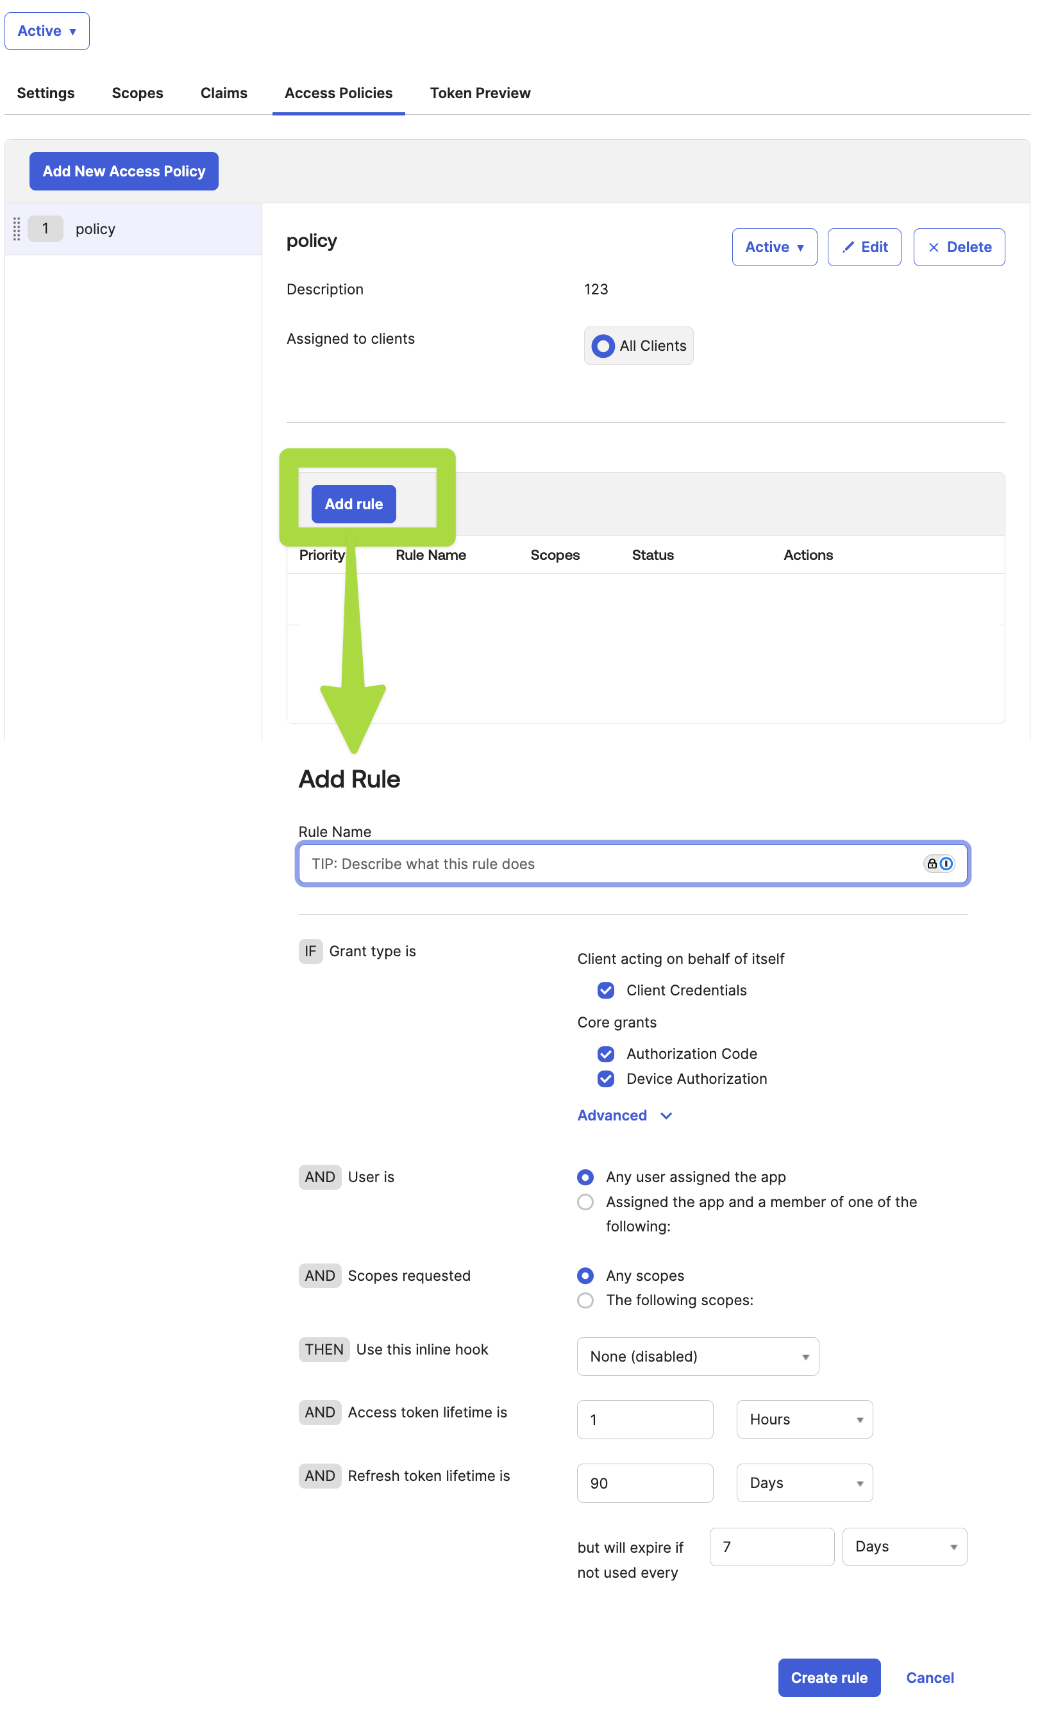Delete the policy with Delete button
This screenshot has width=1040, height=1715.
pyautogui.click(x=959, y=247)
